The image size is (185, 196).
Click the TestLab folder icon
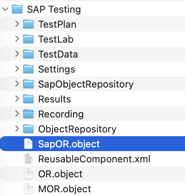click(28, 39)
